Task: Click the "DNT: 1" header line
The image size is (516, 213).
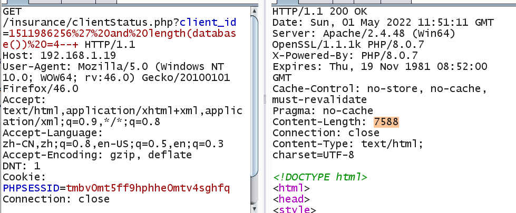Action: (x=22, y=166)
